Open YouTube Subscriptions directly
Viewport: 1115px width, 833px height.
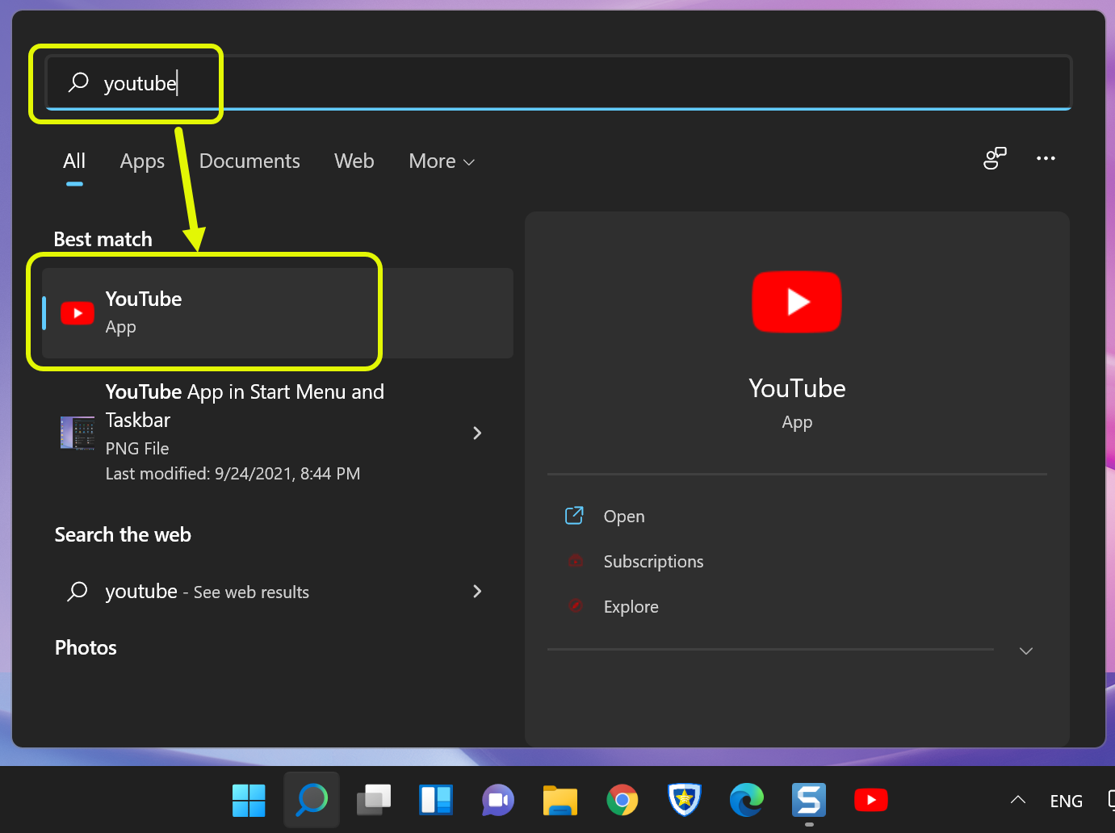point(653,561)
